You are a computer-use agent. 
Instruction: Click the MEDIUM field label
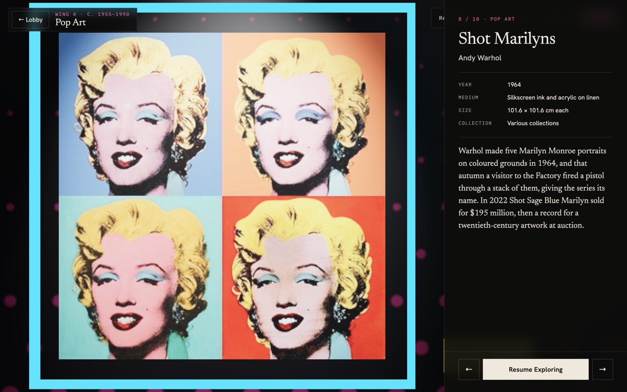point(469,98)
